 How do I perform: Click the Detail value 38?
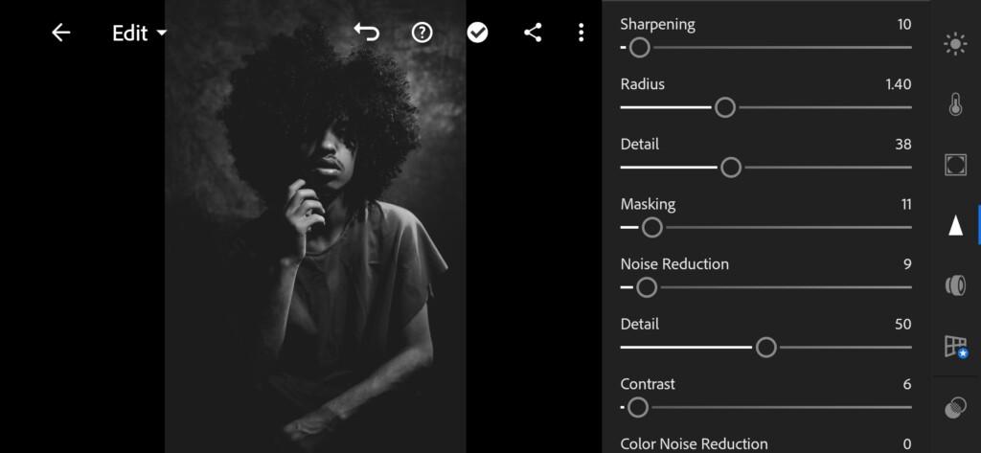click(903, 145)
